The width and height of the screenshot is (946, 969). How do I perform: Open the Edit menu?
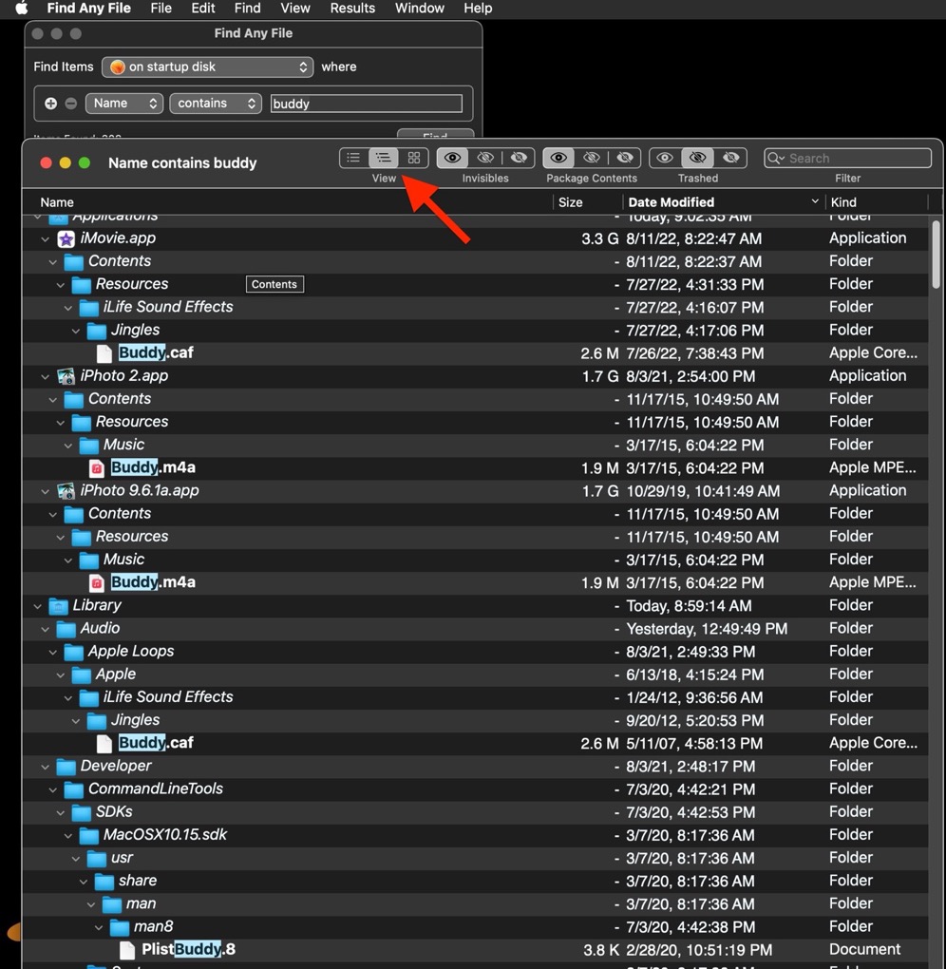pyautogui.click(x=202, y=8)
